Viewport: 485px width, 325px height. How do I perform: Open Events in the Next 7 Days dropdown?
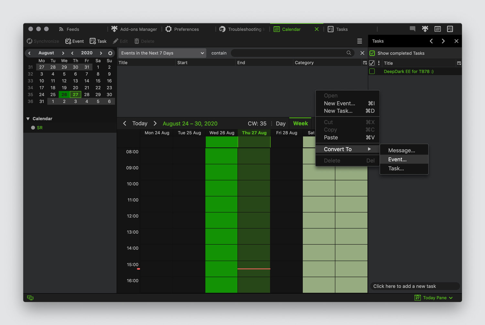point(163,53)
